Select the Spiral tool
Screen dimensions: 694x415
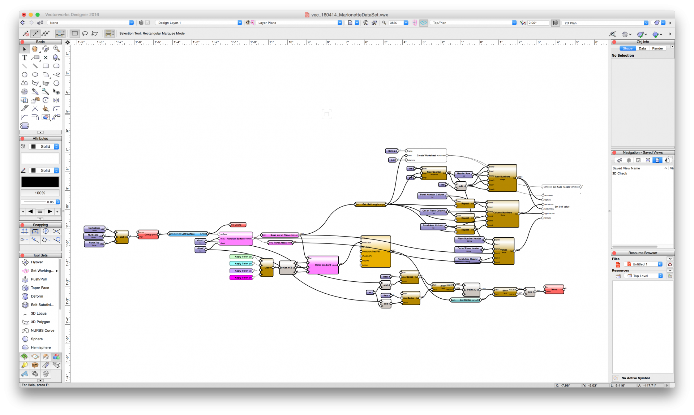pyautogui.click(x=24, y=91)
